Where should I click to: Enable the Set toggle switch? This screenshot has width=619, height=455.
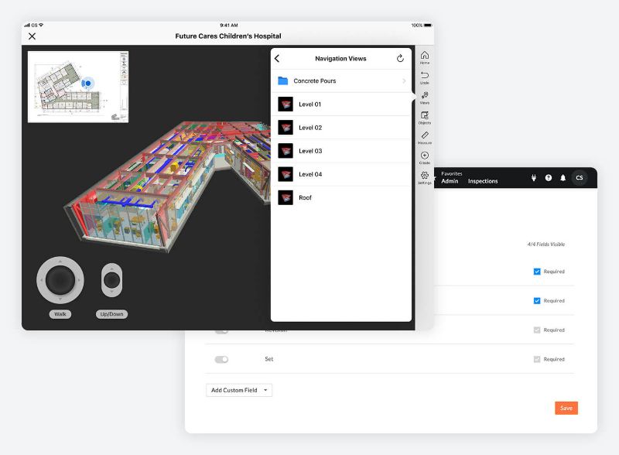(221, 358)
